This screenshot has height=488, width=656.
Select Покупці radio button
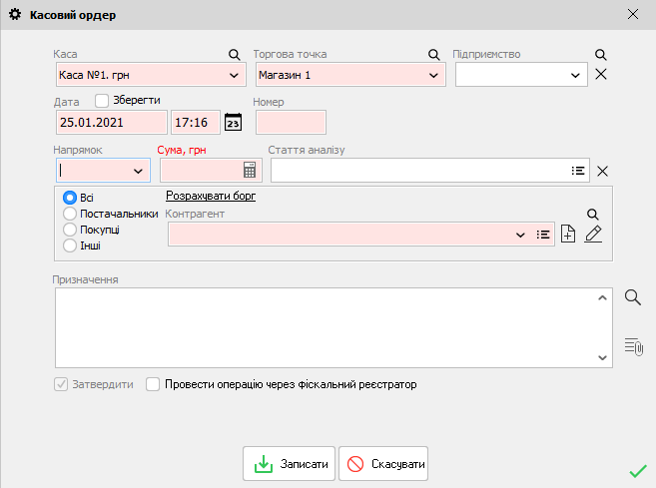[x=70, y=229]
